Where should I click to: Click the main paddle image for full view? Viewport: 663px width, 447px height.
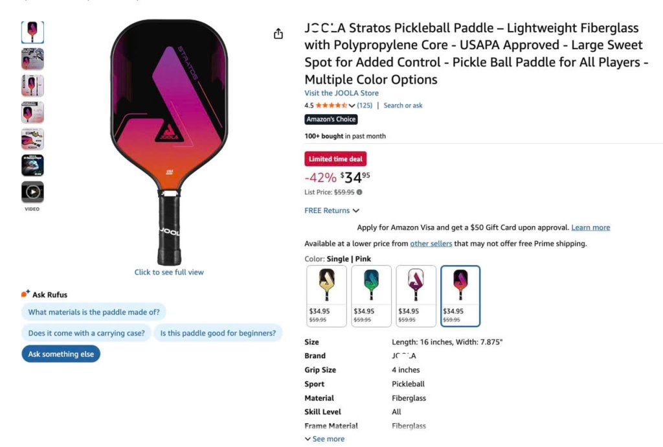click(169, 142)
